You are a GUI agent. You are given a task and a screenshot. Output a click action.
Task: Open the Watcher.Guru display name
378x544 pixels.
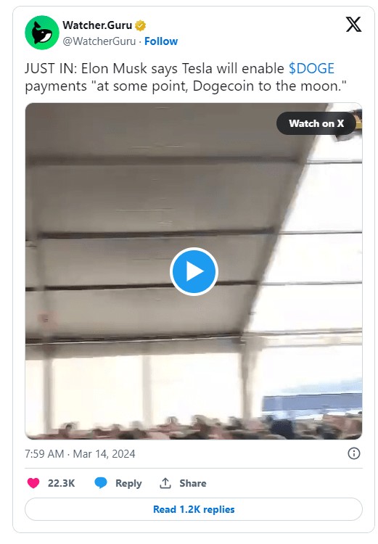point(97,25)
